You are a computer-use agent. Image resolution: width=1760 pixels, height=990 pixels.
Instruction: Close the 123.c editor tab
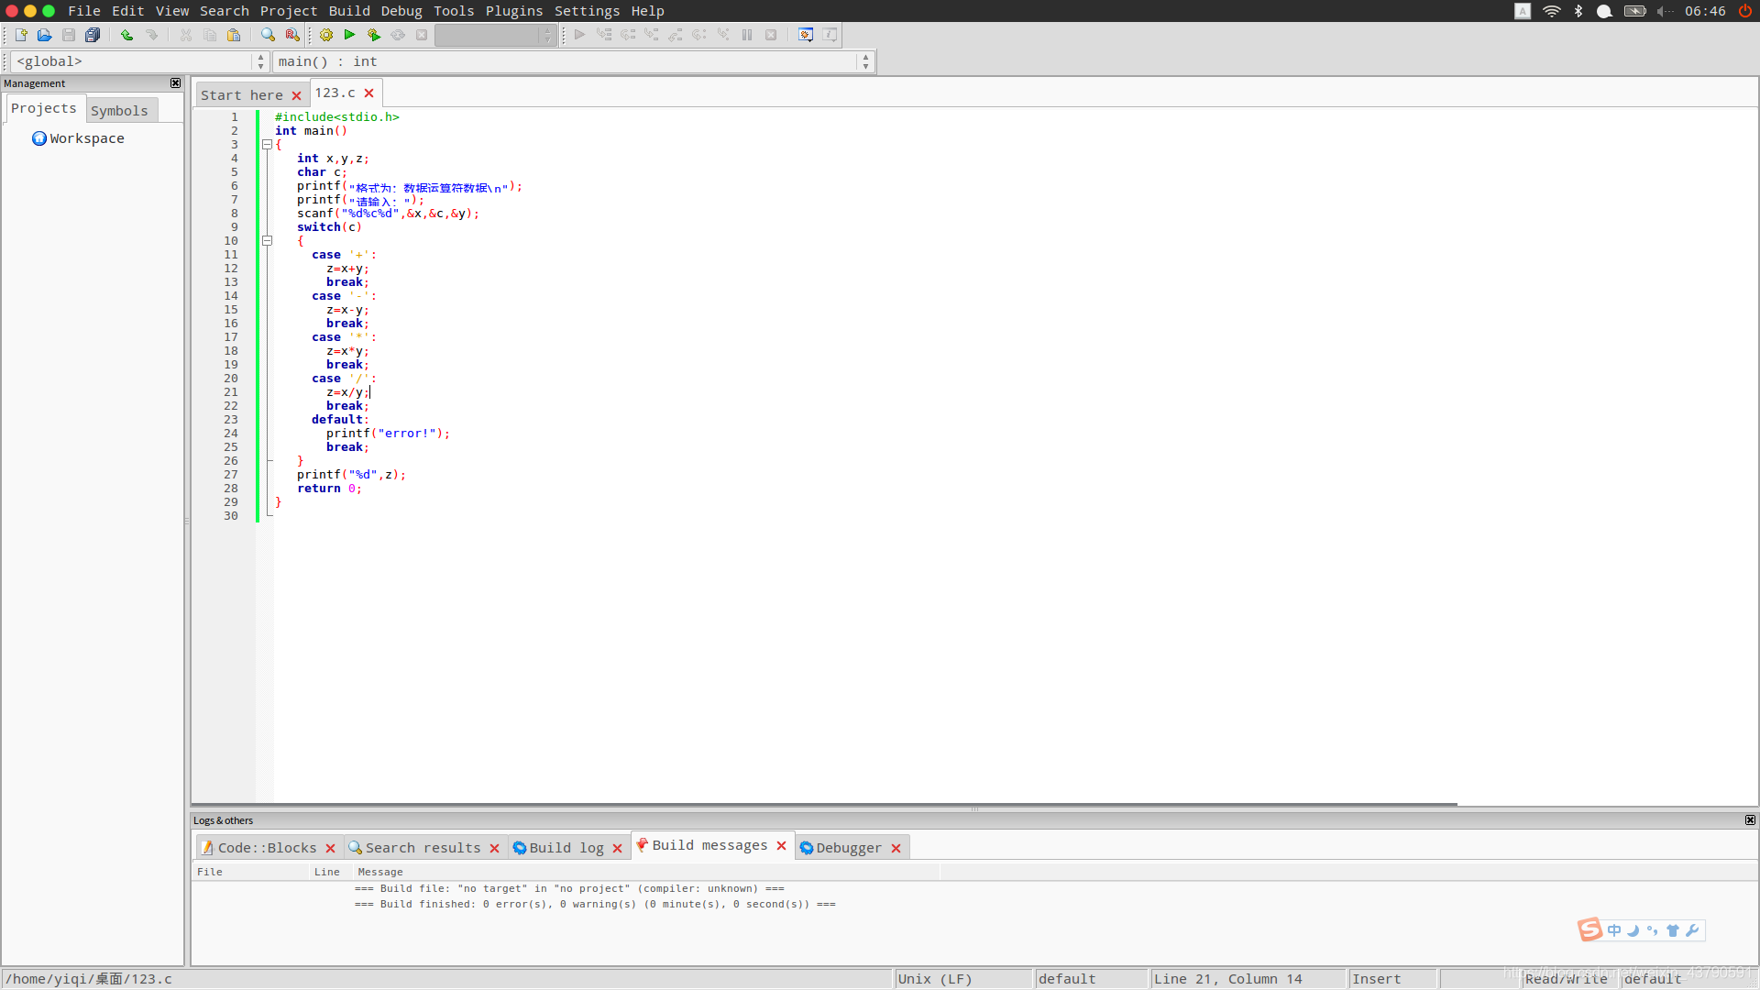[368, 93]
